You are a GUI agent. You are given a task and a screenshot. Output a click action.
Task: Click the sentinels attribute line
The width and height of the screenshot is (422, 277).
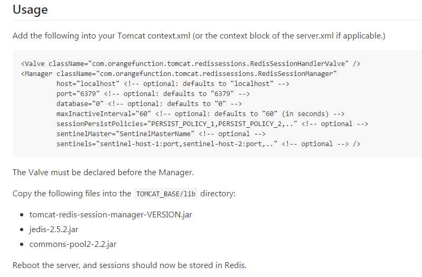tap(208, 144)
